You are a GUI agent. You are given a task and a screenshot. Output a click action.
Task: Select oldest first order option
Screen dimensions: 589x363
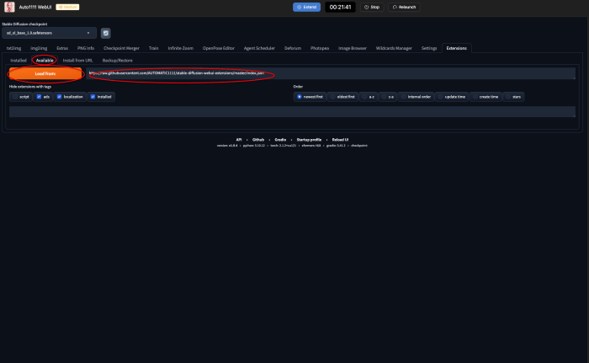tap(342, 97)
